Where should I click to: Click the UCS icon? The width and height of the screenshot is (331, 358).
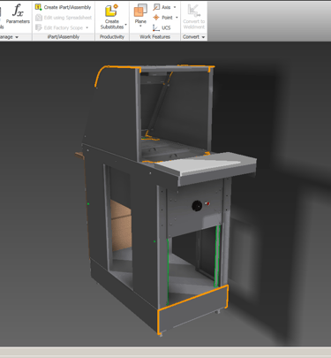[156, 27]
